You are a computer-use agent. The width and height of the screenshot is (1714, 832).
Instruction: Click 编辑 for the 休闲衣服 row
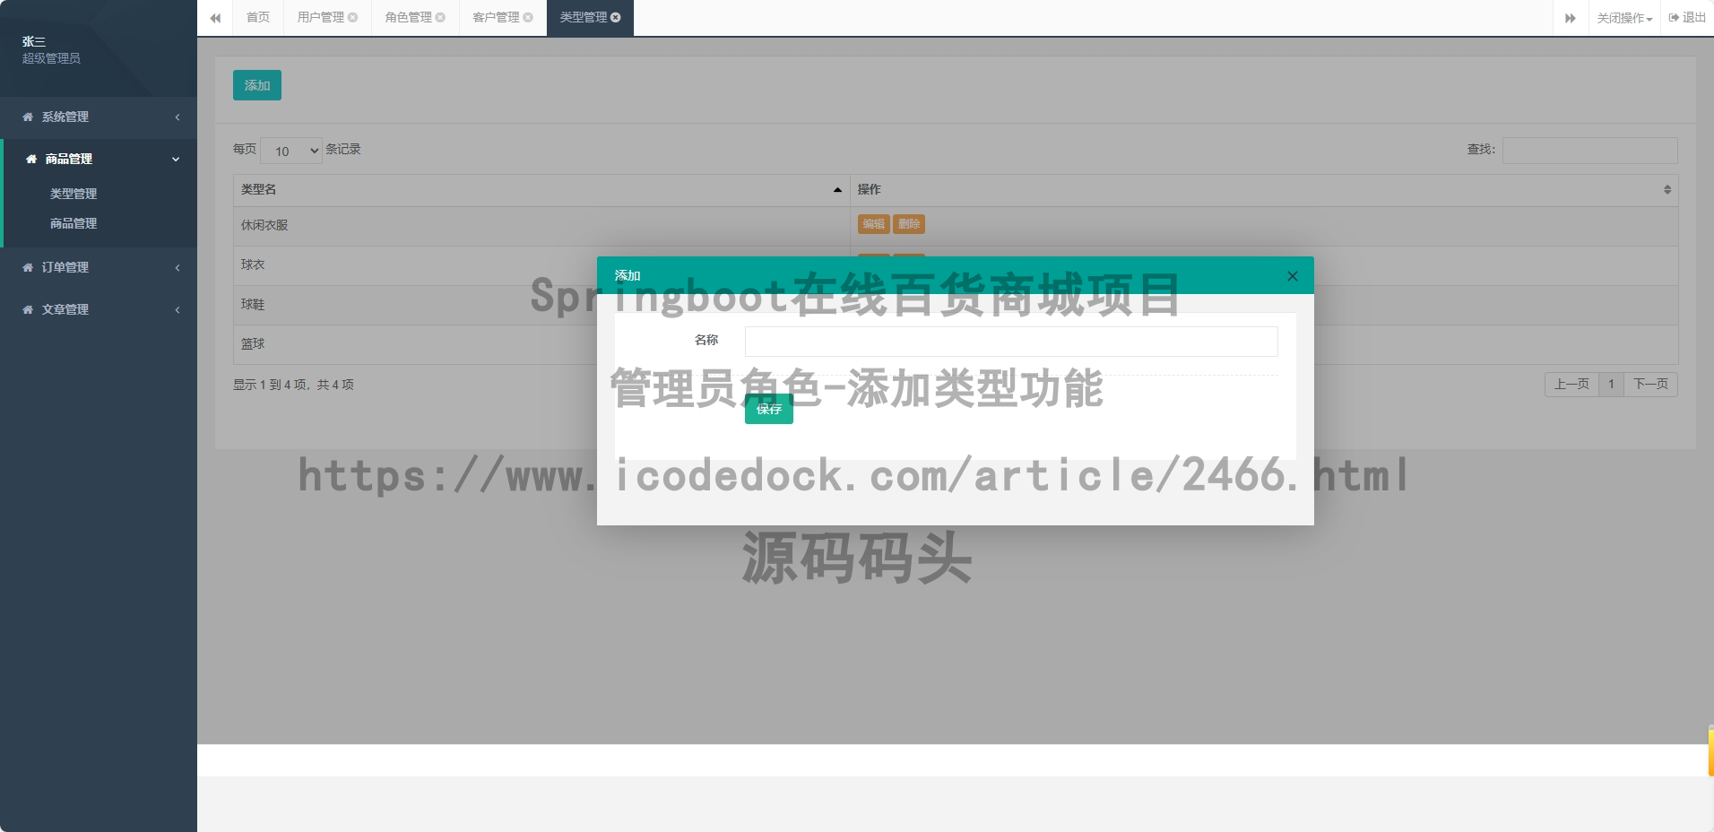coord(874,224)
